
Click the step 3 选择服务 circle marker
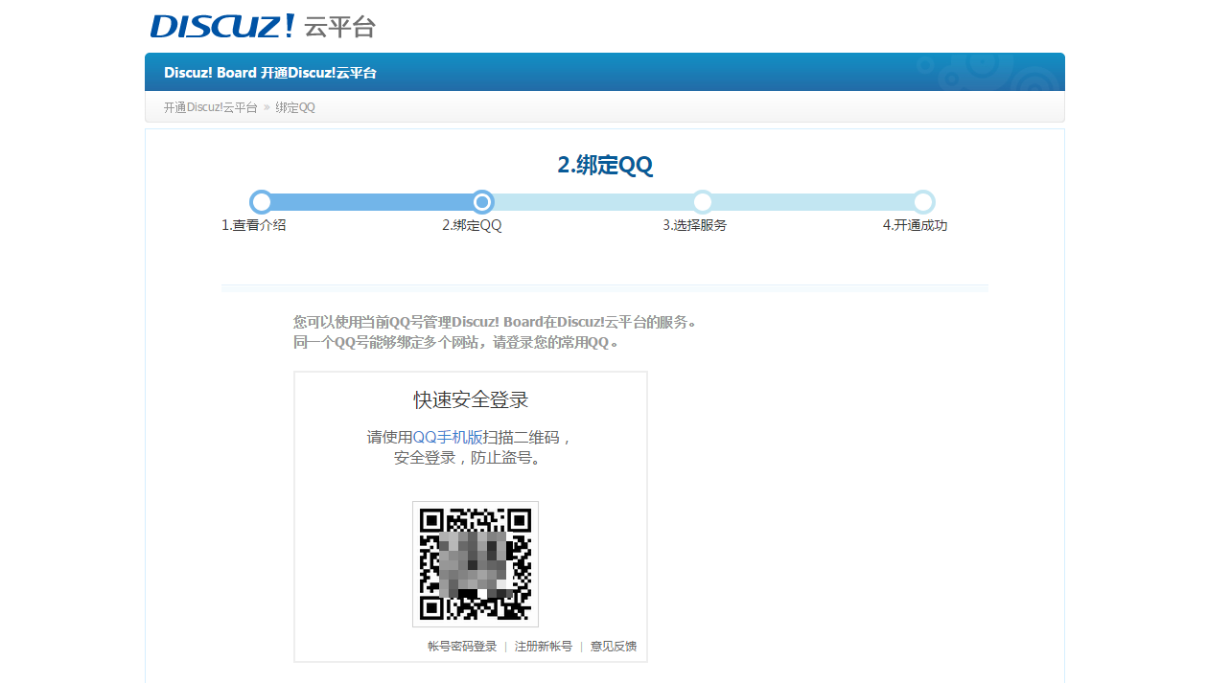(703, 202)
